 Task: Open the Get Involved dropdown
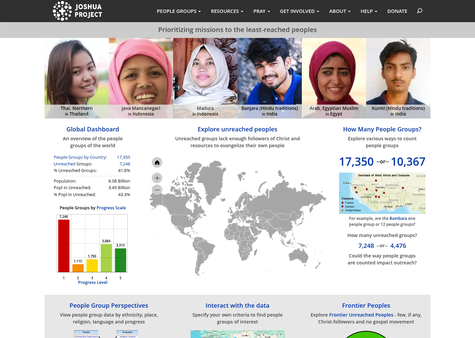300,11
